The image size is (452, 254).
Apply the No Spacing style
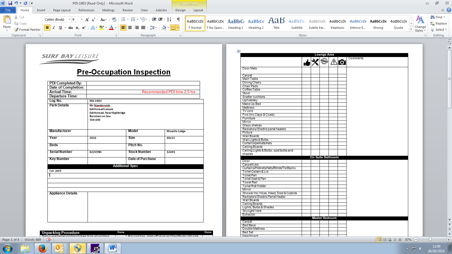tap(215, 23)
